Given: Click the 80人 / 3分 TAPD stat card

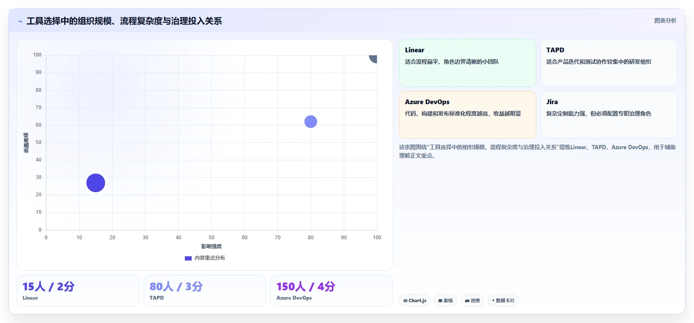Looking at the screenshot, I should point(204,291).
